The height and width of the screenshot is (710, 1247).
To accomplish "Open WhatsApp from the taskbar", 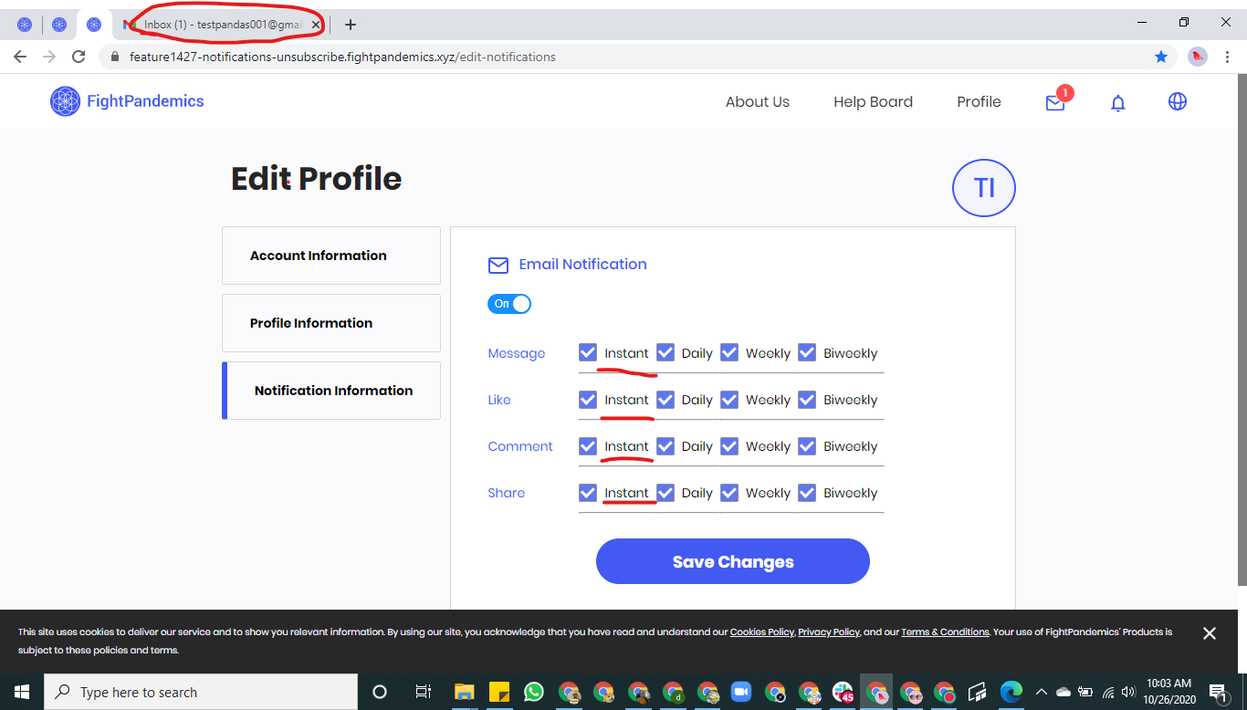I will coord(534,692).
